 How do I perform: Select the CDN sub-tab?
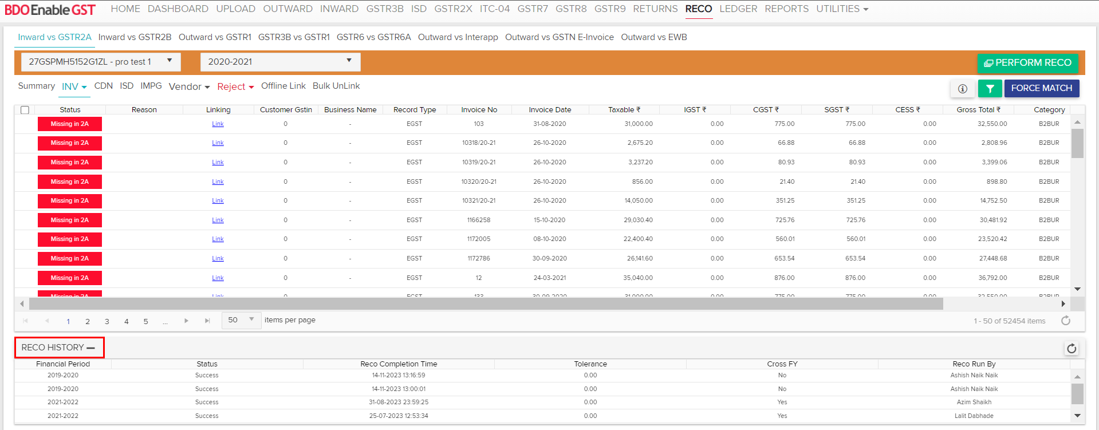click(104, 86)
